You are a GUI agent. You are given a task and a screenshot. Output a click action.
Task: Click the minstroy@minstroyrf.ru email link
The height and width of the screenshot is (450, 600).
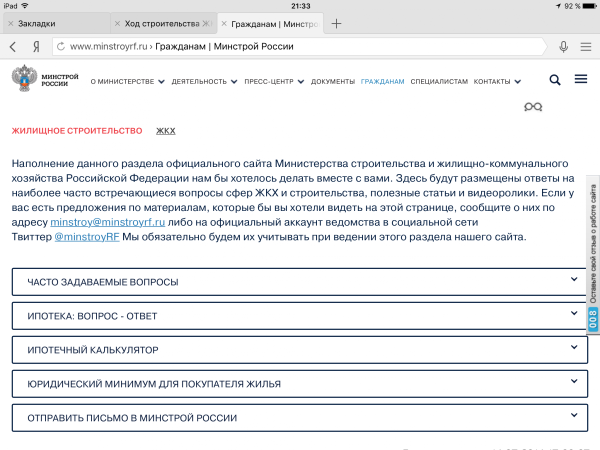coord(107,222)
